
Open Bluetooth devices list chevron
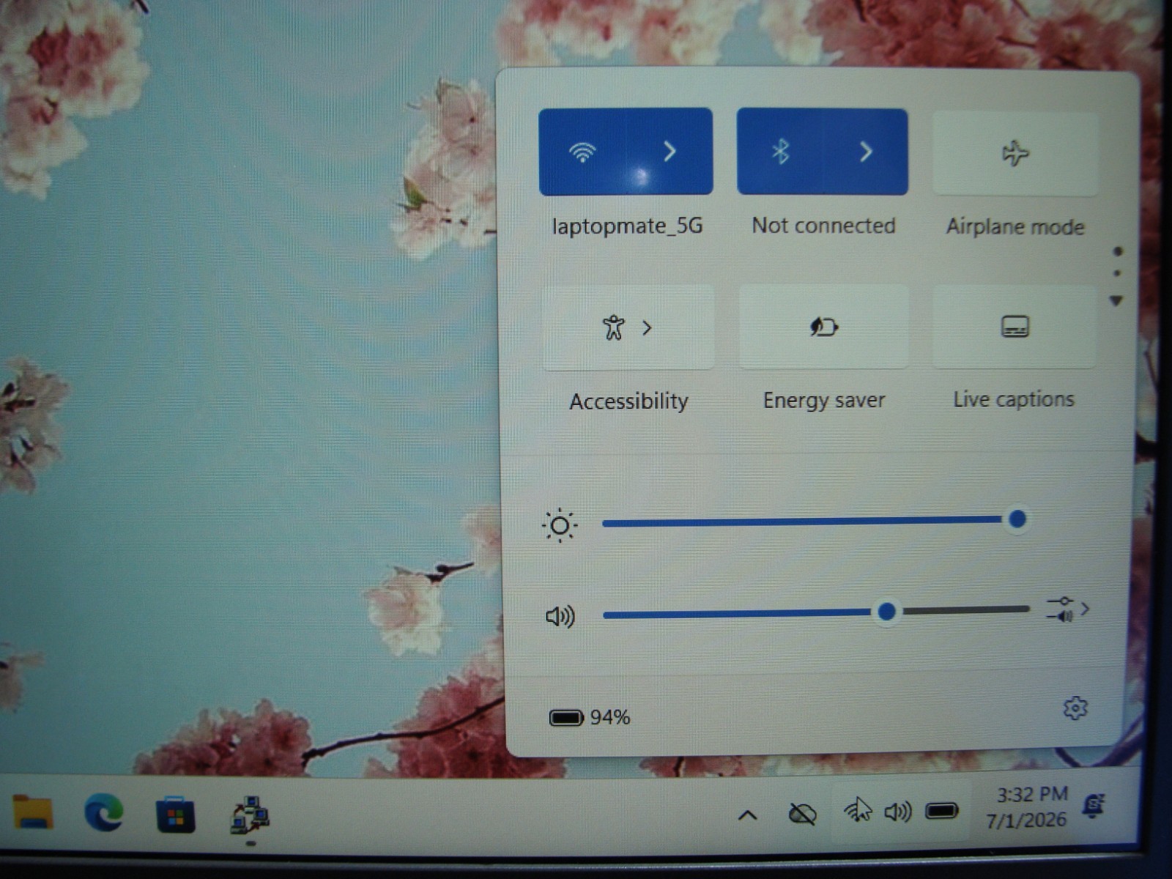pos(866,152)
